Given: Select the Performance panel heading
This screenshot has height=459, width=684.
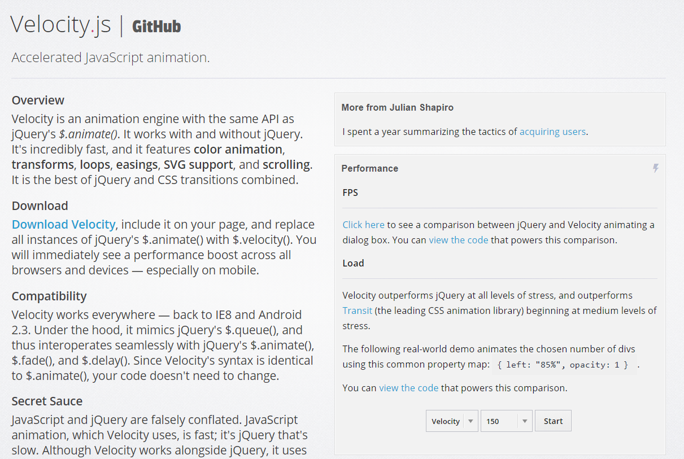Looking at the screenshot, I should [x=370, y=168].
